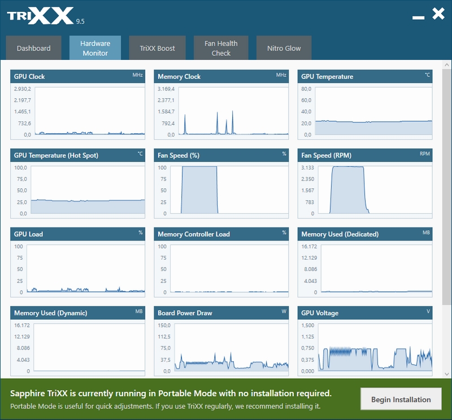
Task: Open the Dashboard tab
Action: [33, 48]
